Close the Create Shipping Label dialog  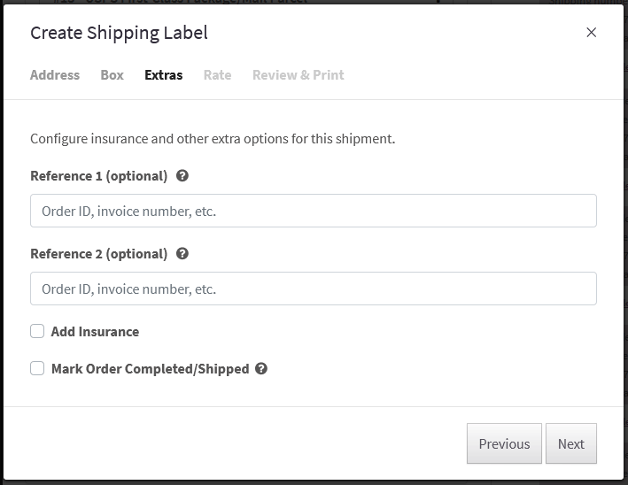click(x=591, y=33)
